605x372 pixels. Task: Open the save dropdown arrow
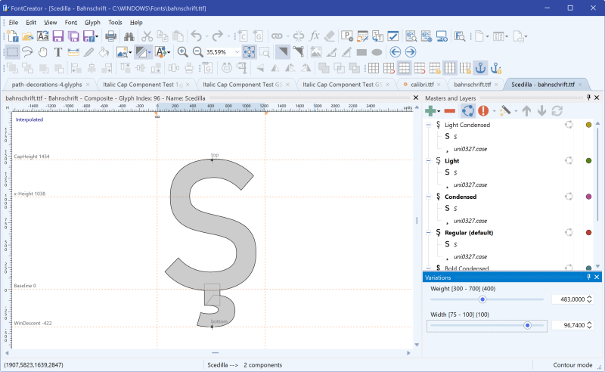coord(97,36)
